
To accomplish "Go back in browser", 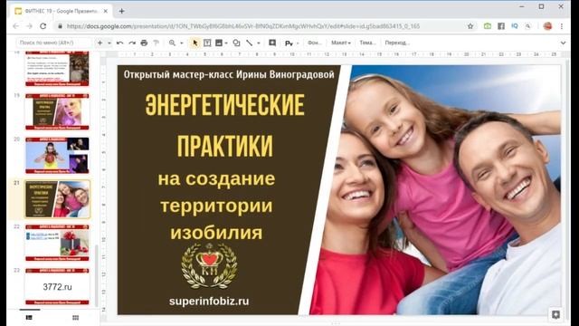I will [x=15, y=26].
